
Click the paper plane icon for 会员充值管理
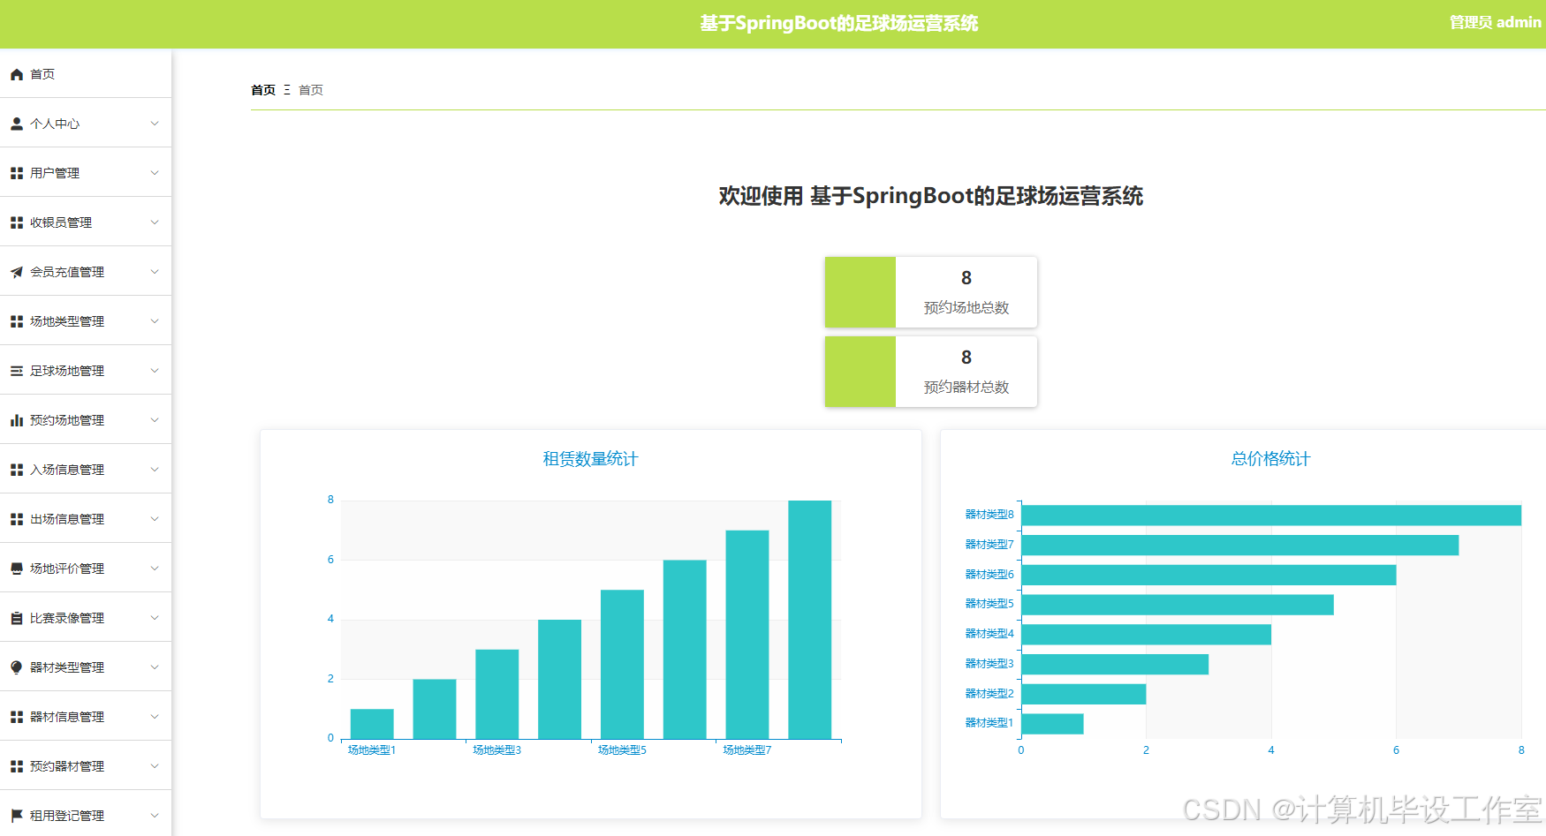17,273
